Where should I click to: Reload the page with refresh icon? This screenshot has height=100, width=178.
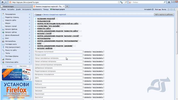pos(126,2)
